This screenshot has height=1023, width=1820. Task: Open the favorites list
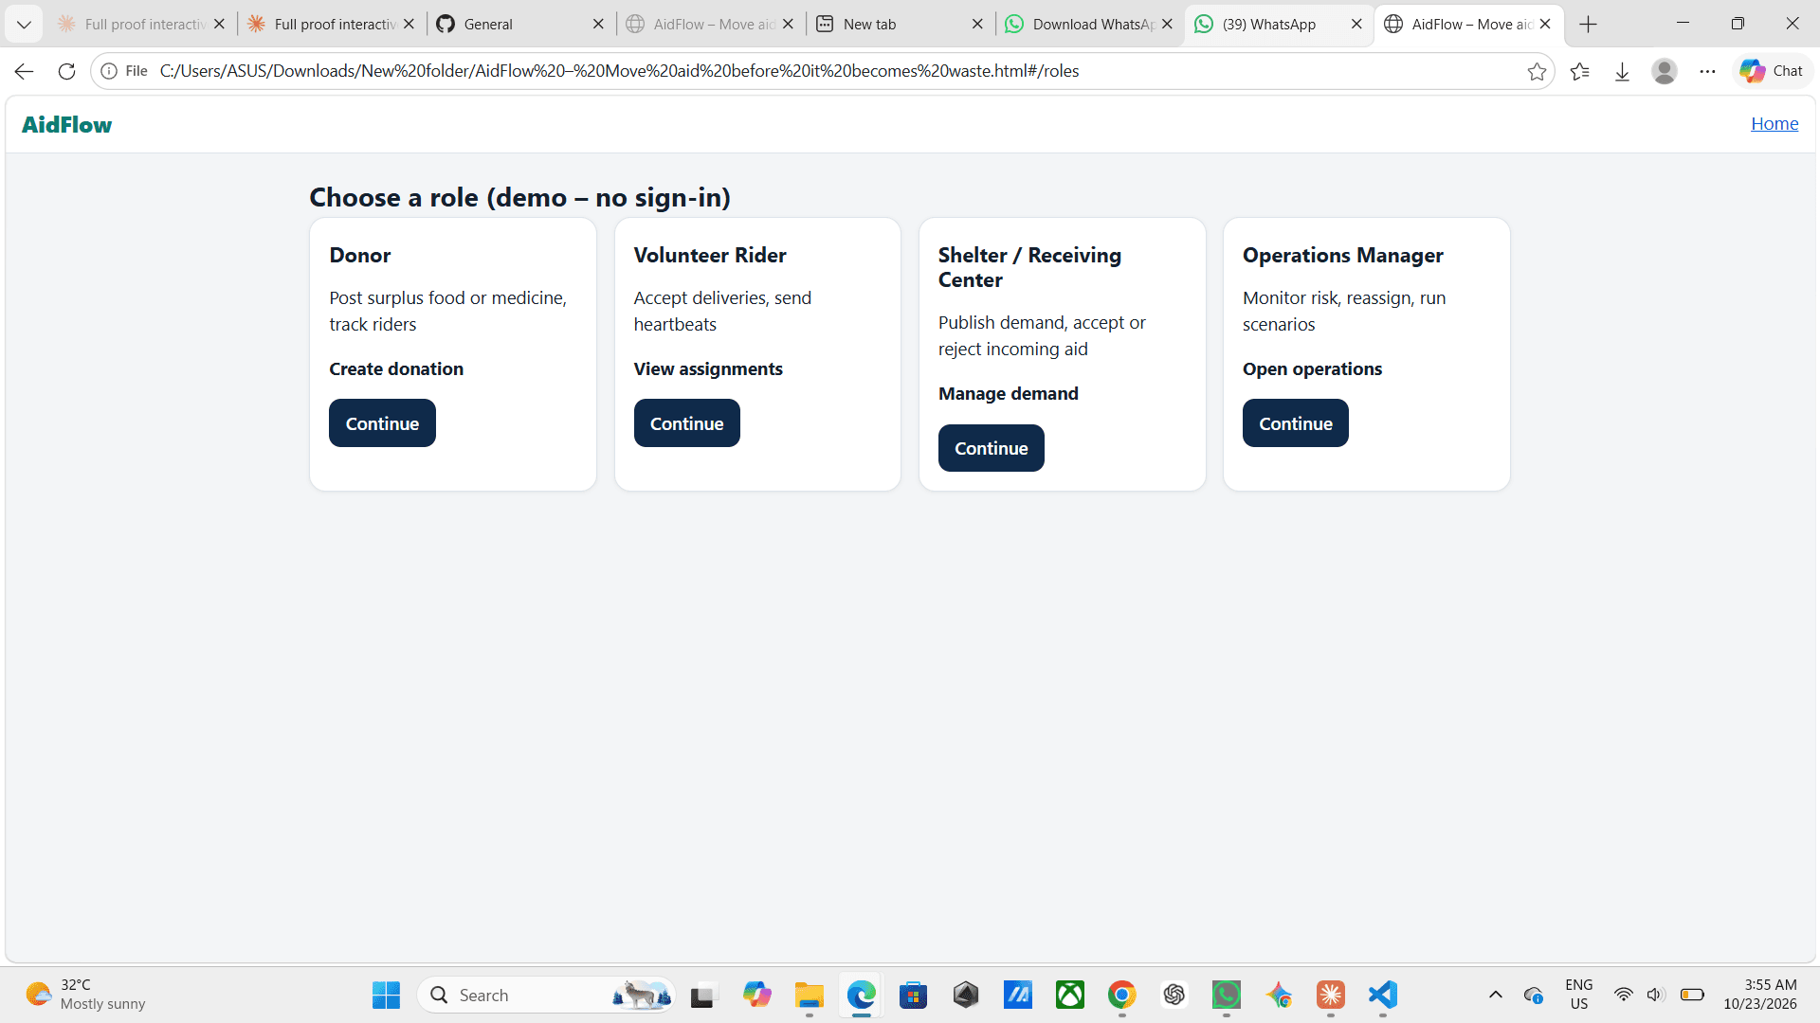1579,71
